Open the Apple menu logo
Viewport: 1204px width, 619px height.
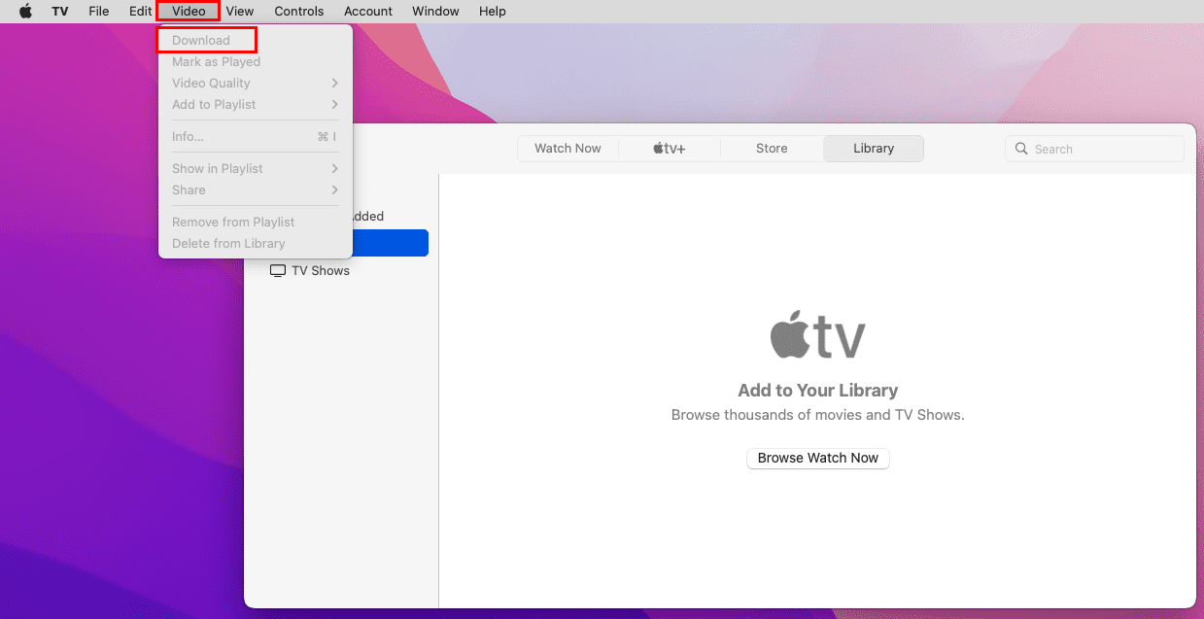(25, 11)
